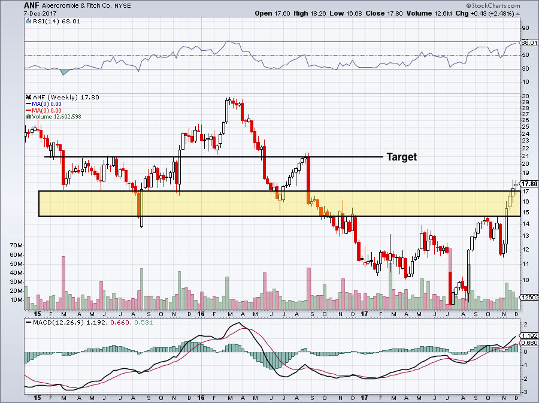539x403 pixels.
Task: Click the green 0.531 MACD histogram value
Action: [143, 323]
